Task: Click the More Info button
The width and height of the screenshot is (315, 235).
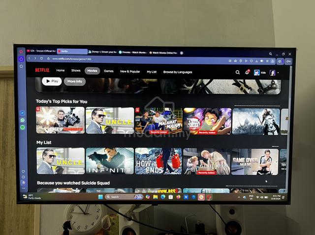Action: coord(75,81)
